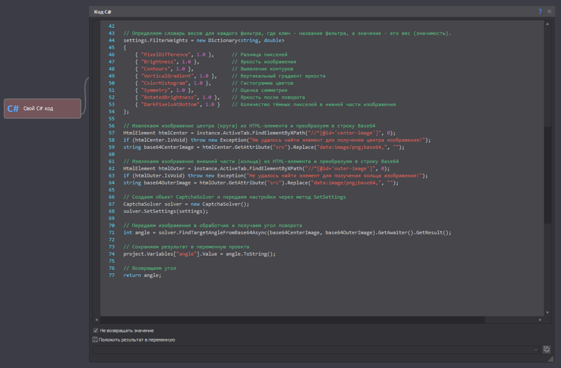
Task: Click the variables picker icon beside the dropdown
Action: [546, 350]
